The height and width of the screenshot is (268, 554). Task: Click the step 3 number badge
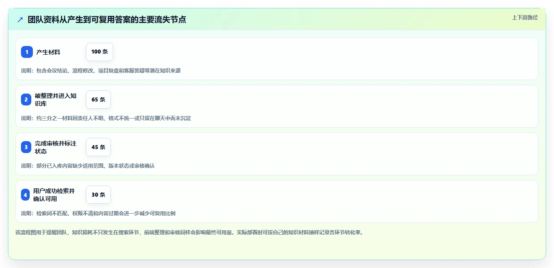pyautogui.click(x=26, y=147)
